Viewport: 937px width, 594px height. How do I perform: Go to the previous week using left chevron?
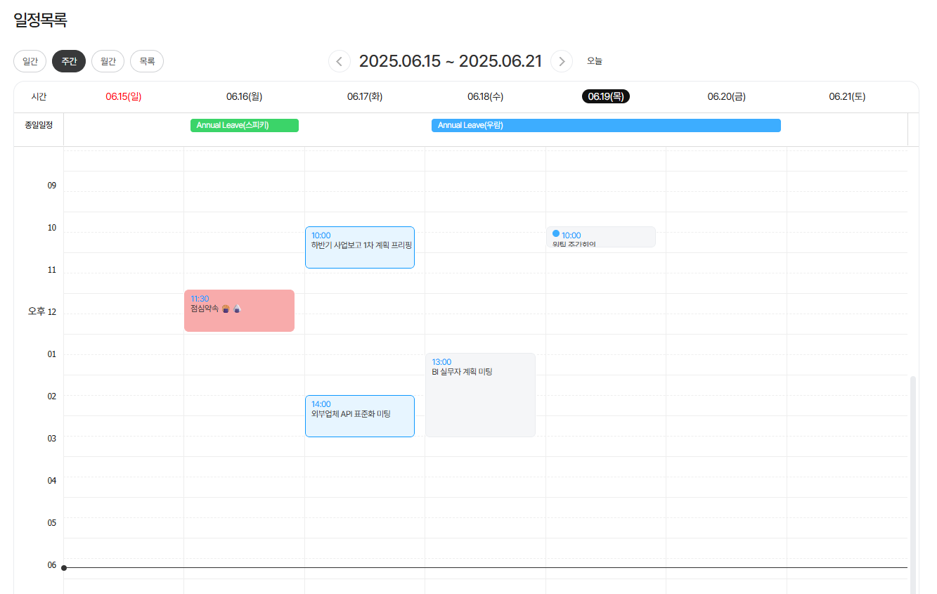[340, 61]
